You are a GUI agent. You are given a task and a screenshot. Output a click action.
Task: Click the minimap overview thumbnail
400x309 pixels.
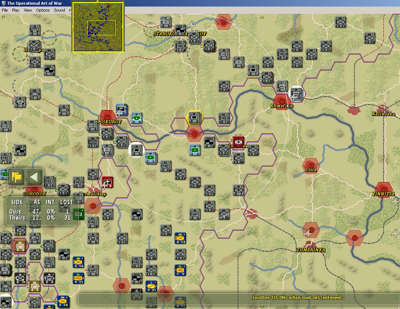click(98, 27)
